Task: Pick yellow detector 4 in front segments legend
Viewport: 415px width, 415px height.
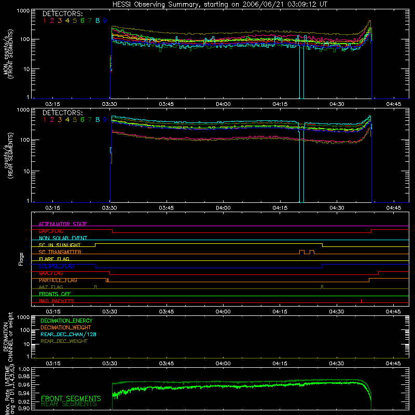Action: pos(67,21)
